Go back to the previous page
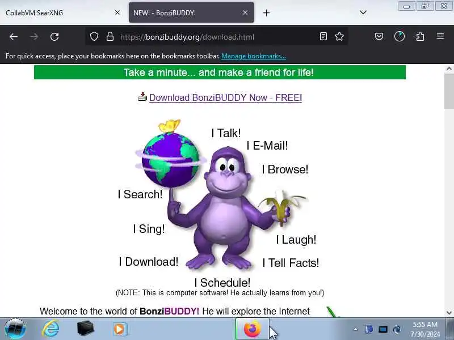 point(14,37)
